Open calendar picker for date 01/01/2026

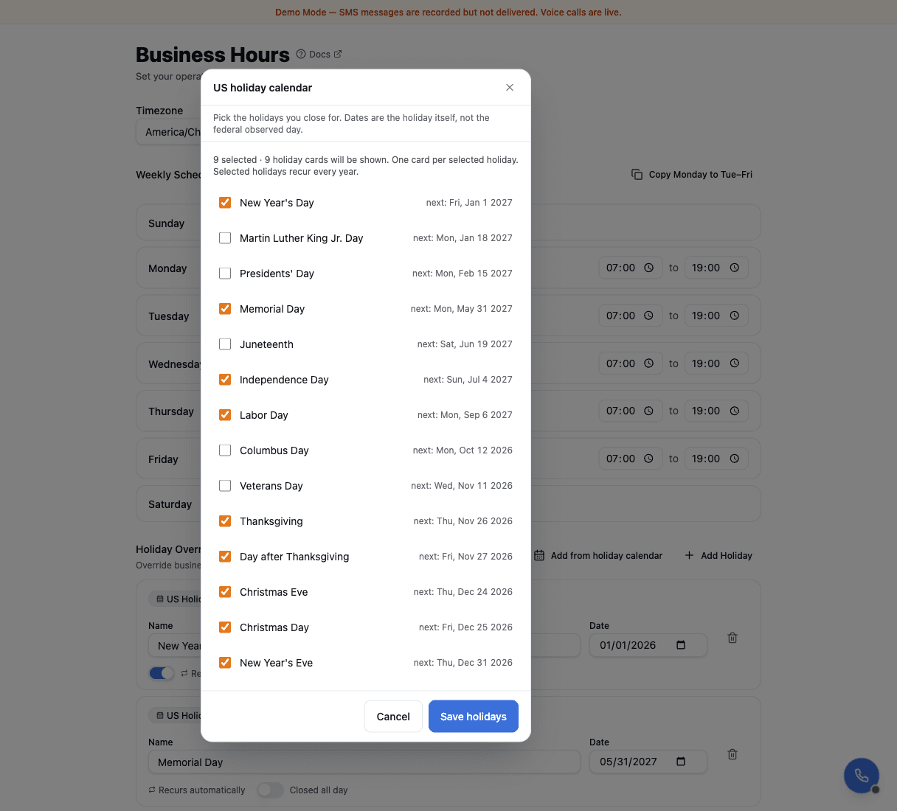tap(681, 645)
